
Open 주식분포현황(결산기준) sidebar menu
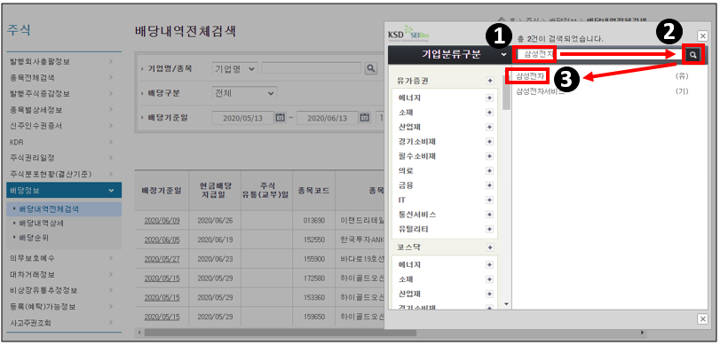tap(64, 175)
